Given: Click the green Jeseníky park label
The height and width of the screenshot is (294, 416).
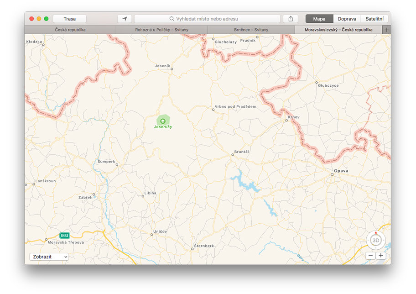Looking at the screenshot, I should click(x=163, y=126).
